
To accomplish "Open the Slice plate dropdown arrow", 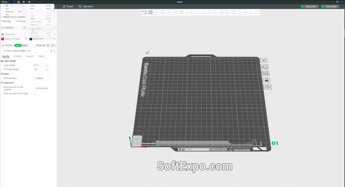I will [x=303, y=6].
